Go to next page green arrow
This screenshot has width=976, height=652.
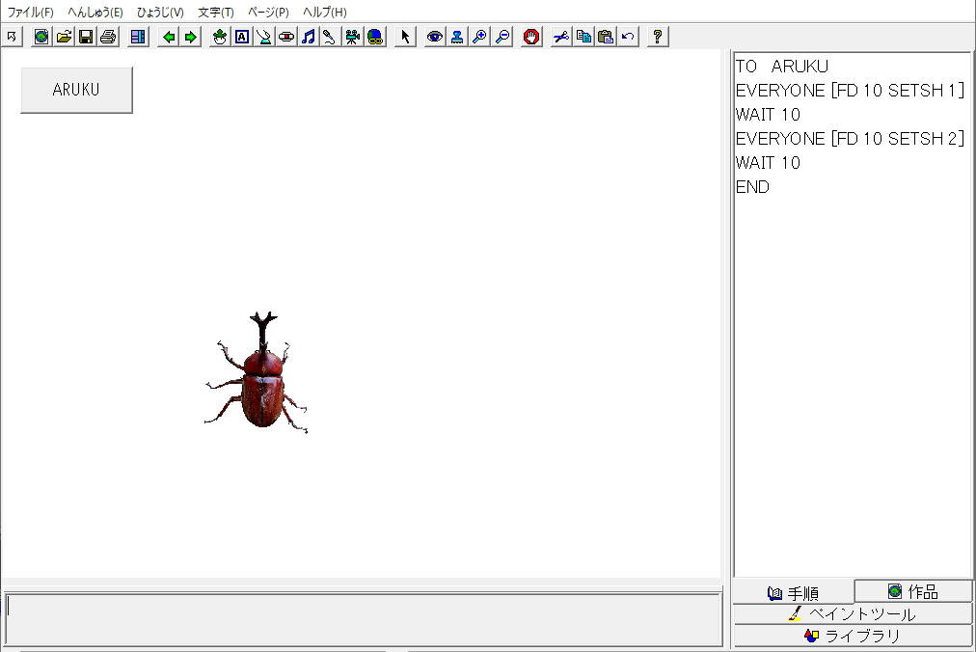pyautogui.click(x=191, y=37)
